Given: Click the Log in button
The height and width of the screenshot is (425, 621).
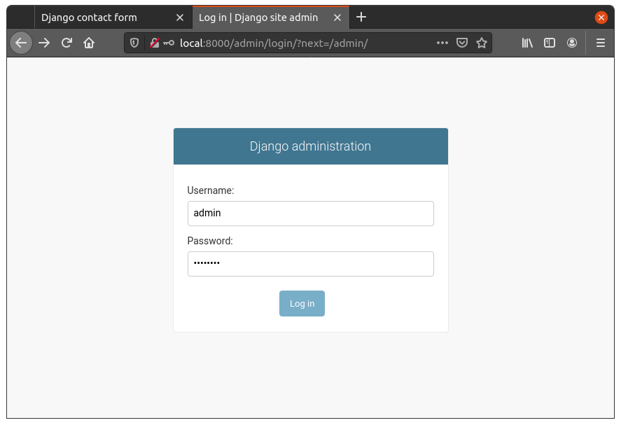Looking at the screenshot, I should coord(302,304).
